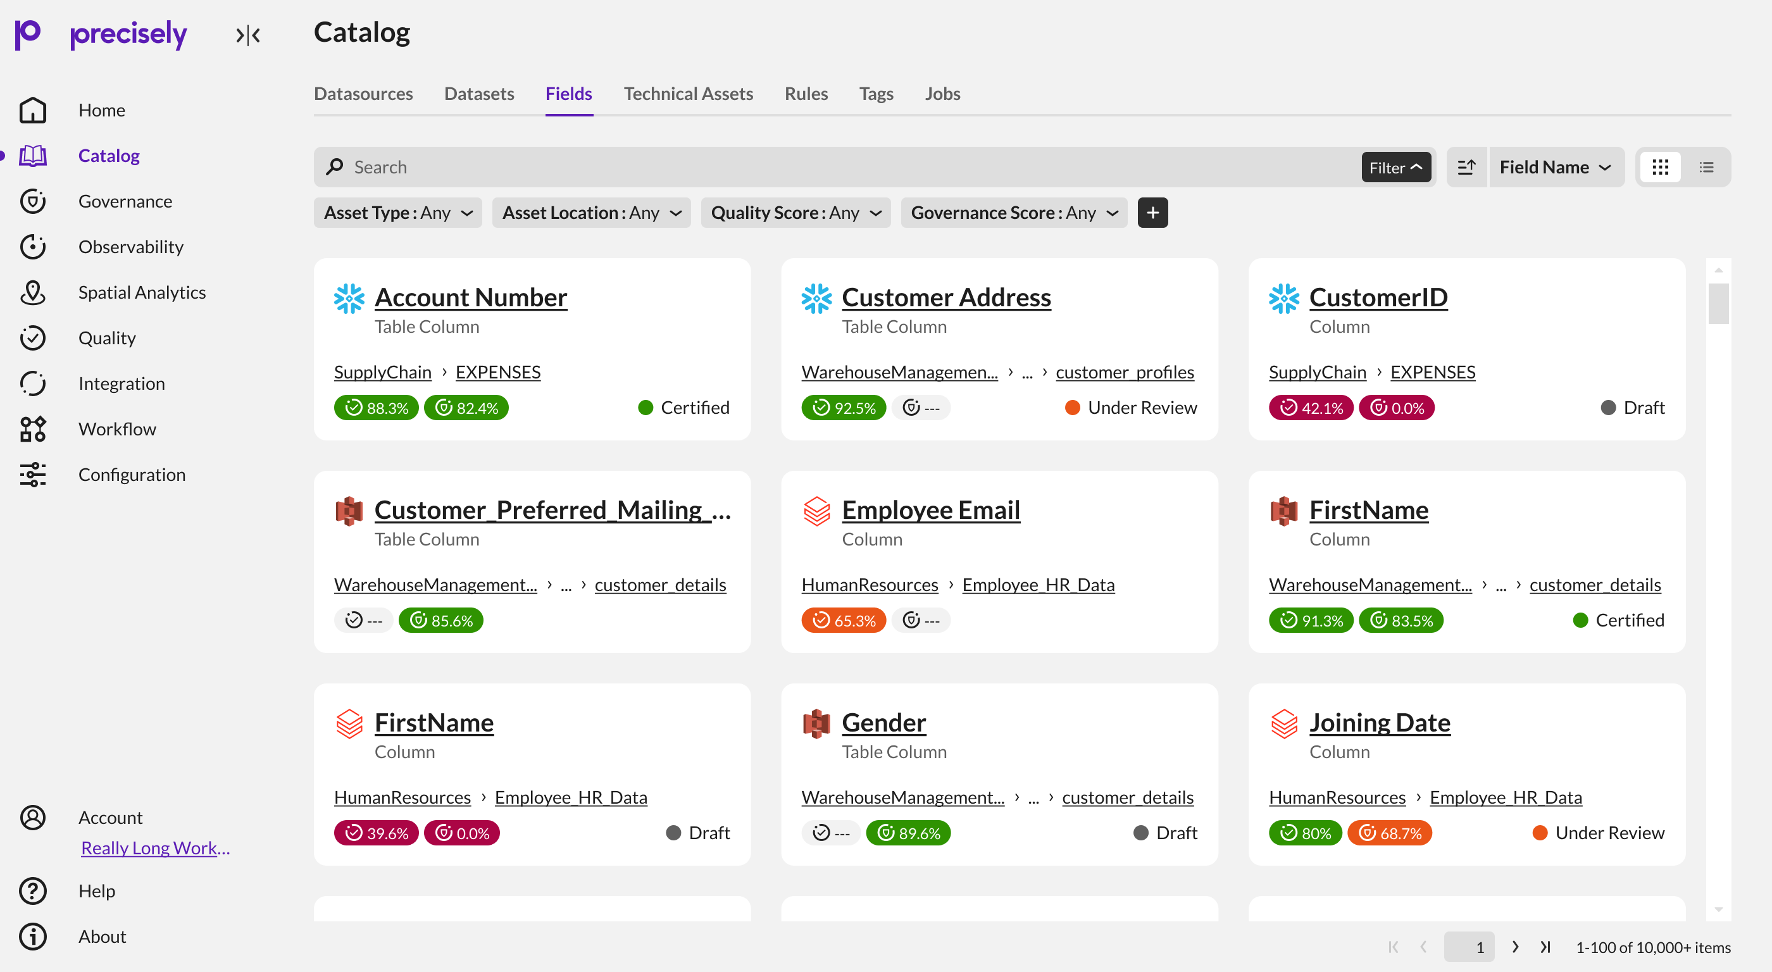This screenshot has height=972, width=1772.
Task: Open the Joining Date field link
Action: tap(1379, 722)
